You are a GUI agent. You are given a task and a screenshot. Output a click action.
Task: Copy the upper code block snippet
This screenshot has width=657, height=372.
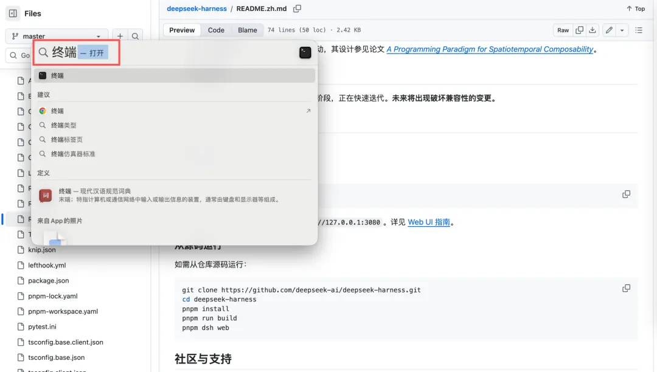[x=626, y=194]
